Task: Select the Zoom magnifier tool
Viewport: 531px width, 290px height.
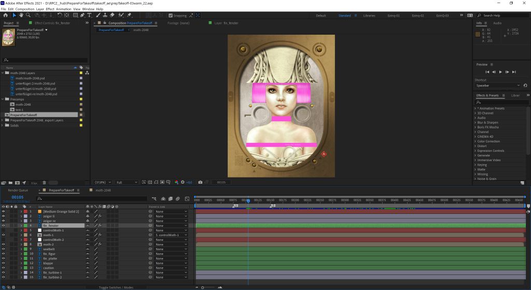Action: [x=28, y=15]
